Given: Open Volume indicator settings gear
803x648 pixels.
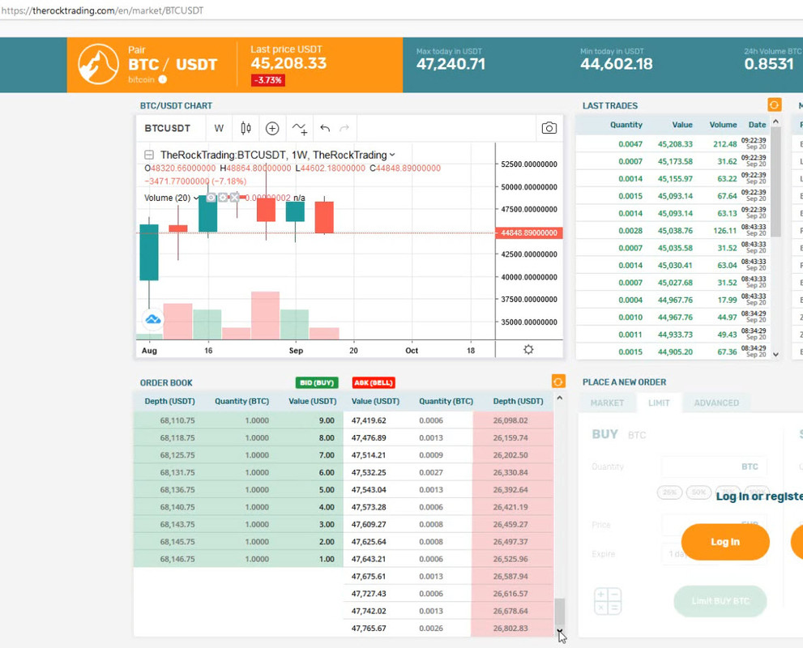Looking at the screenshot, I should [223, 198].
